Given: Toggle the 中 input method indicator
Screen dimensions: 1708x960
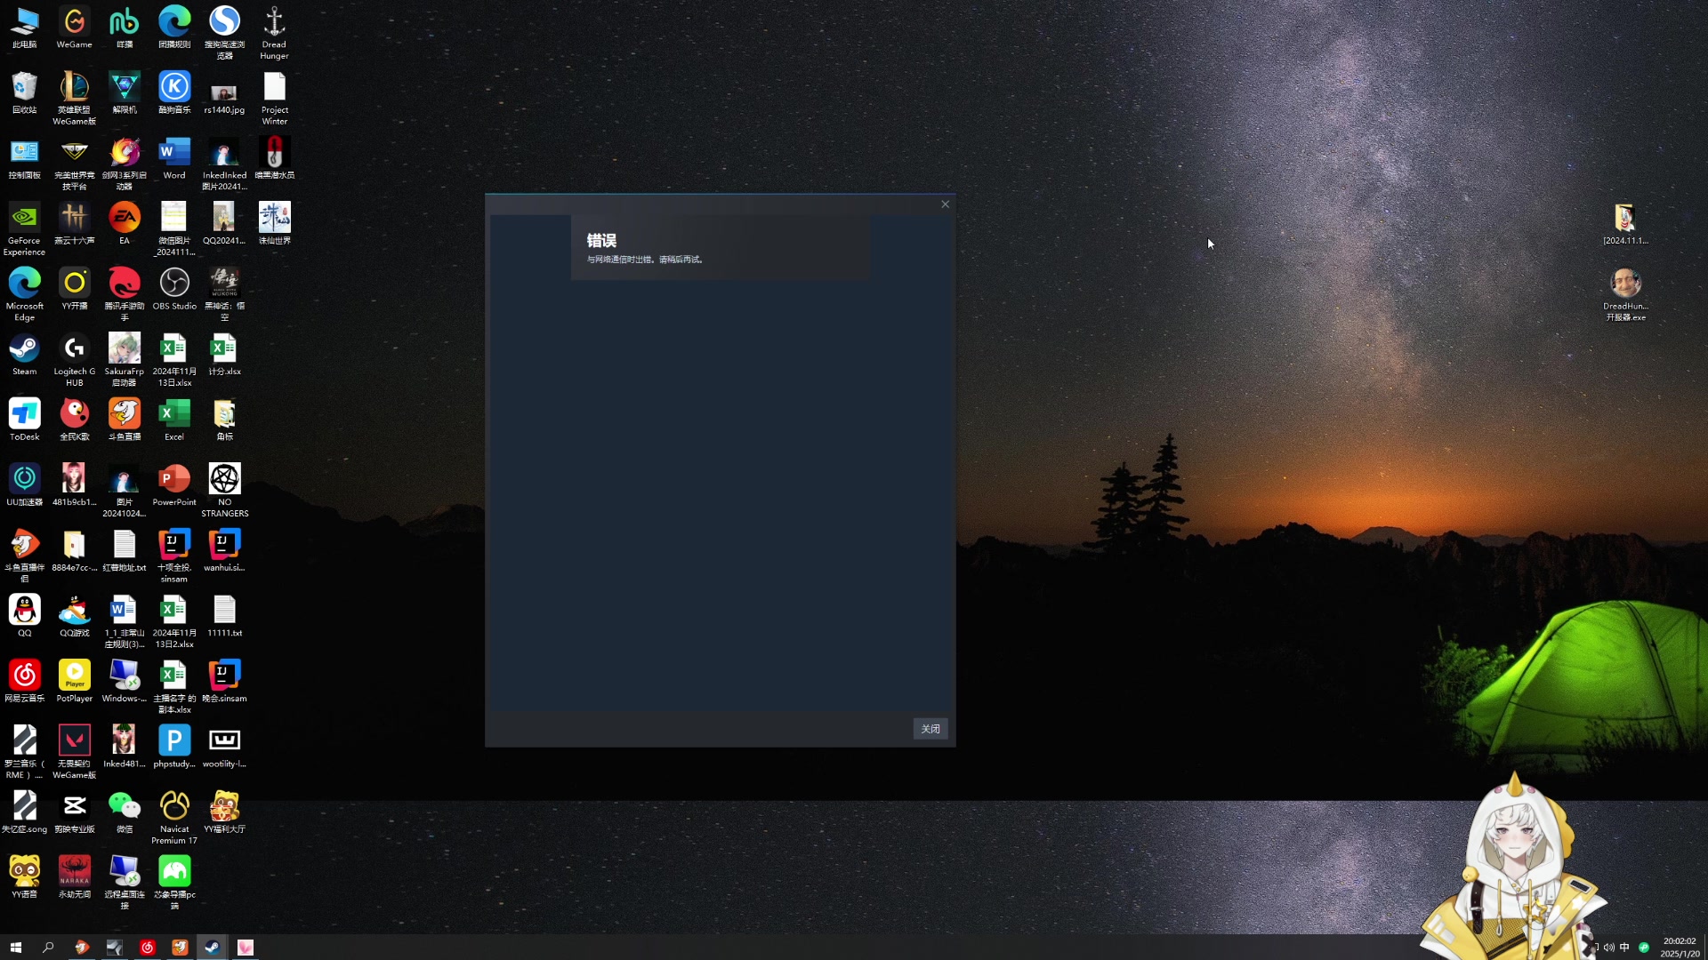Looking at the screenshot, I should [x=1624, y=948].
